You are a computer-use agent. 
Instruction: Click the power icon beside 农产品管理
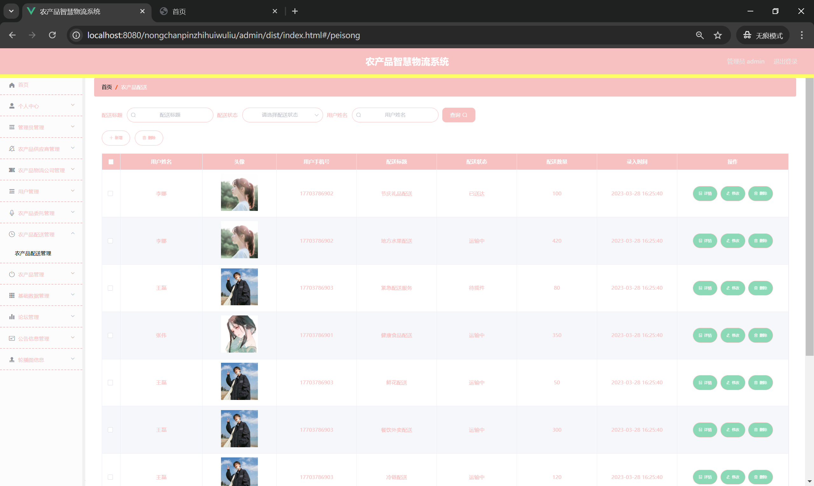[12, 274]
